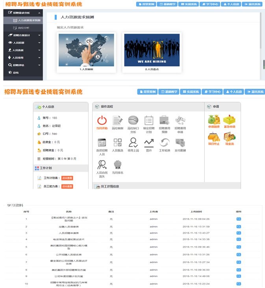Click 点击查看 next to 工作计划表
Viewport: 265px width, 288px height.
coord(67,178)
